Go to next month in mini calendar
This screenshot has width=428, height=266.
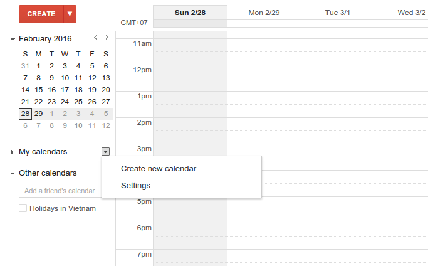click(107, 38)
